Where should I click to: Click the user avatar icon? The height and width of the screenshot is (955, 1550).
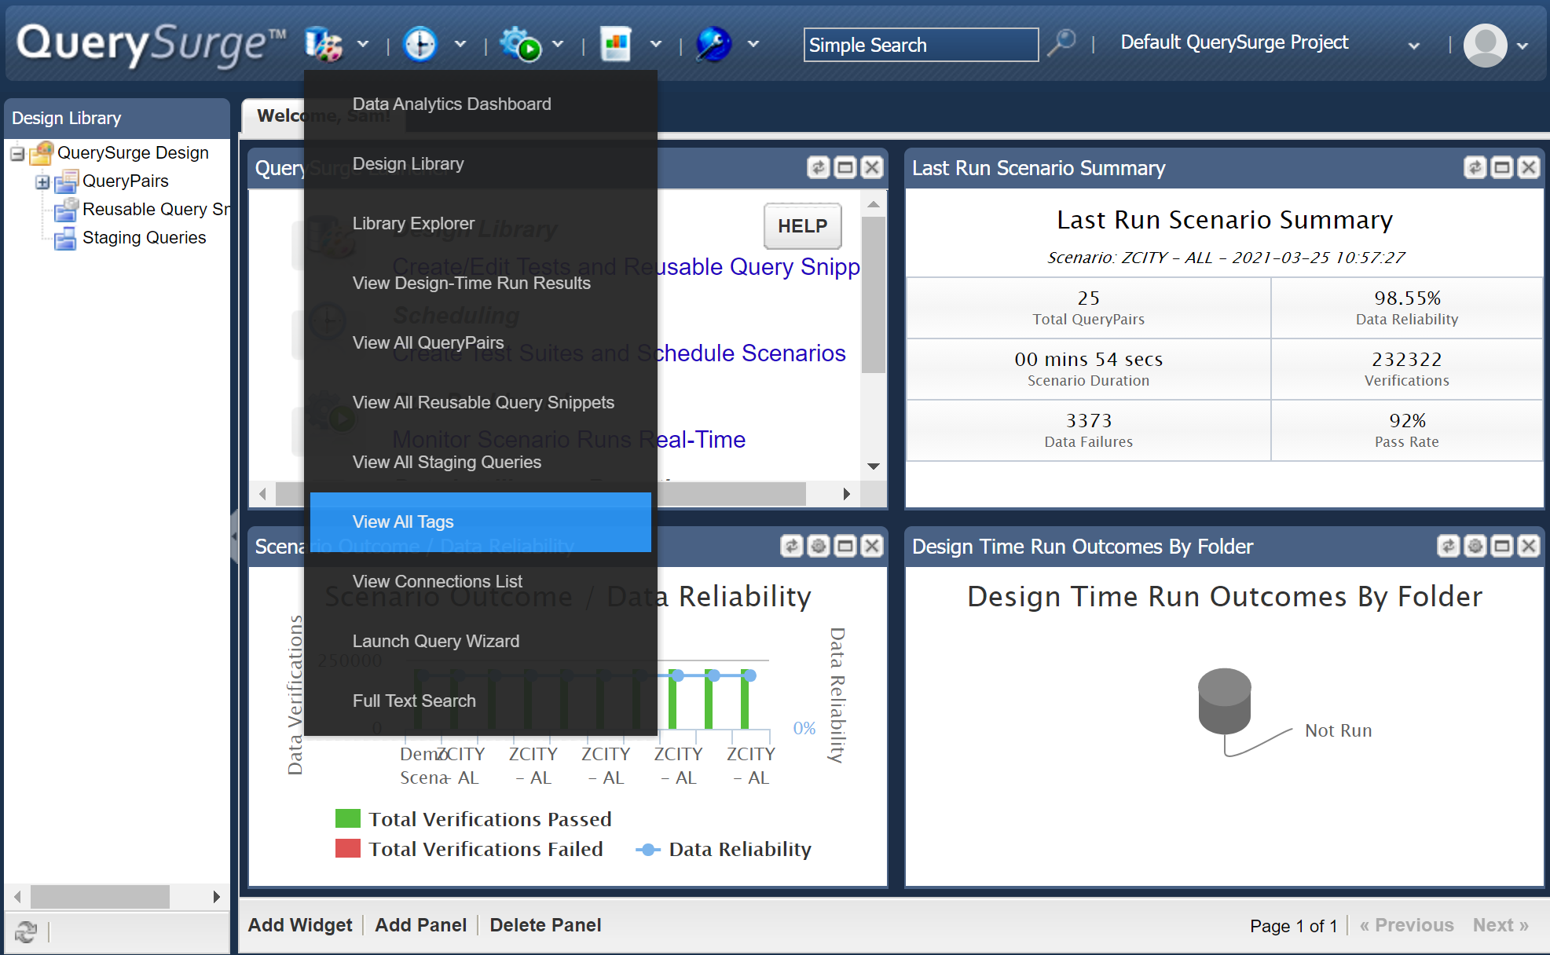[1485, 45]
